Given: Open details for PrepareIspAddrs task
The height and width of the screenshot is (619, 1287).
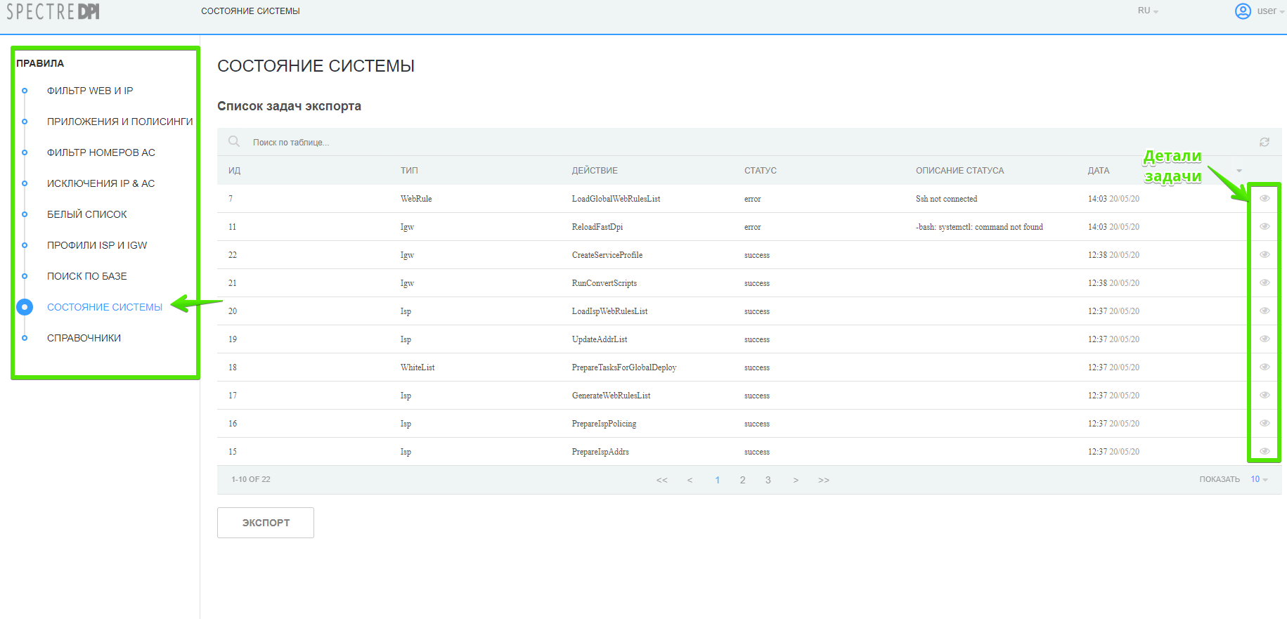Looking at the screenshot, I should (1264, 451).
